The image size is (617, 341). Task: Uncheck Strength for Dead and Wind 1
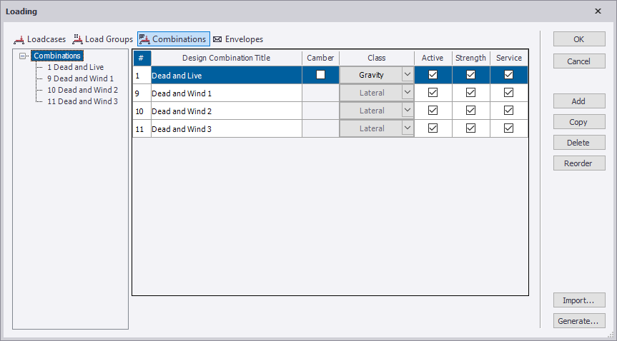coord(470,93)
